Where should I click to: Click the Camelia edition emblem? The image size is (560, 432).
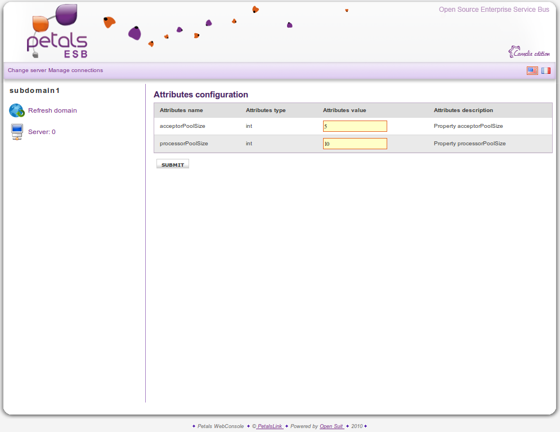(529, 52)
